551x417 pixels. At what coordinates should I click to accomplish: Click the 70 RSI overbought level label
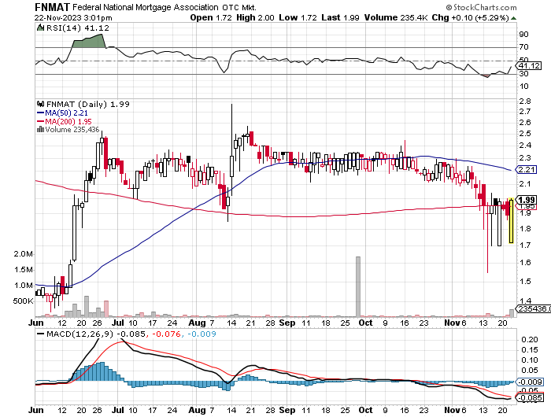click(x=523, y=46)
